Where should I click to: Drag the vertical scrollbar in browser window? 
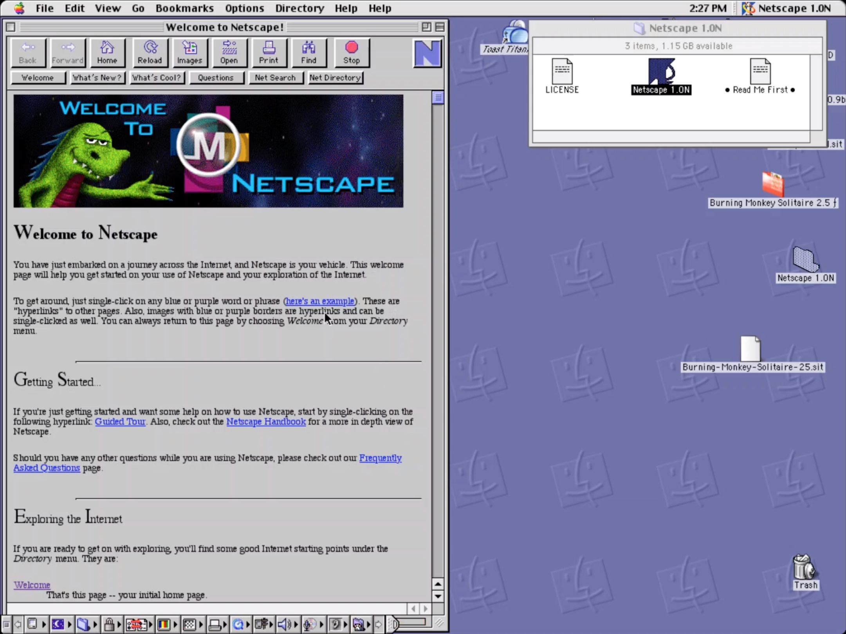(x=438, y=98)
